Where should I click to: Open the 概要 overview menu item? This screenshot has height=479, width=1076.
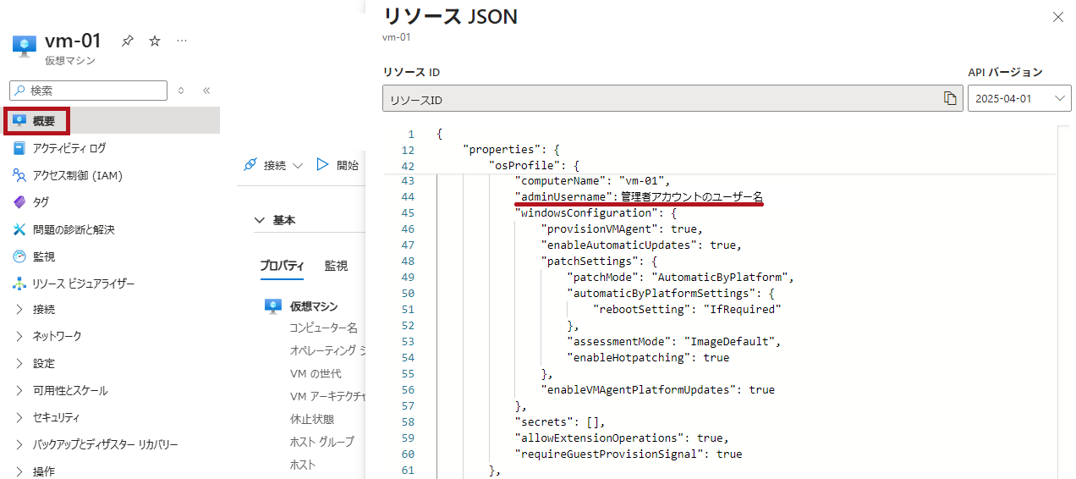(110, 121)
